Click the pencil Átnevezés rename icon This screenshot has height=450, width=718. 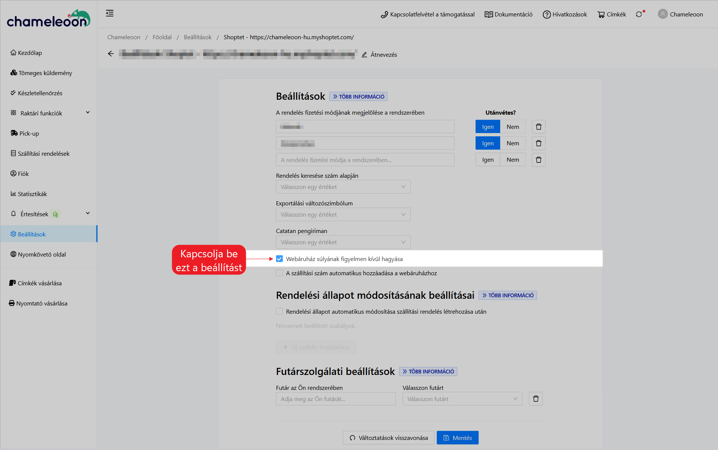(x=364, y=55)
